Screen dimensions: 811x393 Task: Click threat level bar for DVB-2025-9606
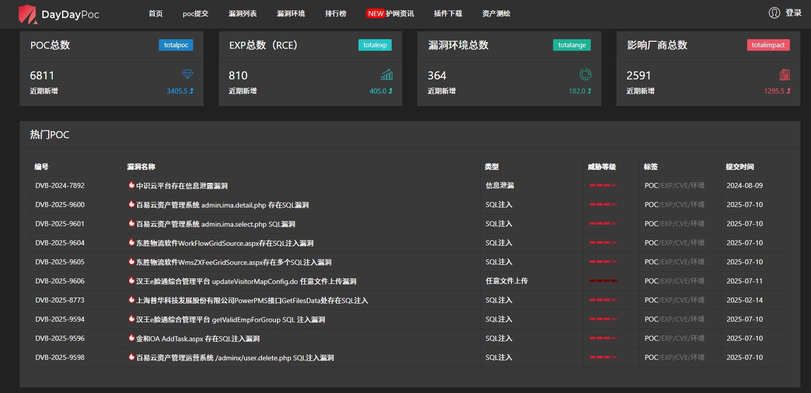click(603, 281)
